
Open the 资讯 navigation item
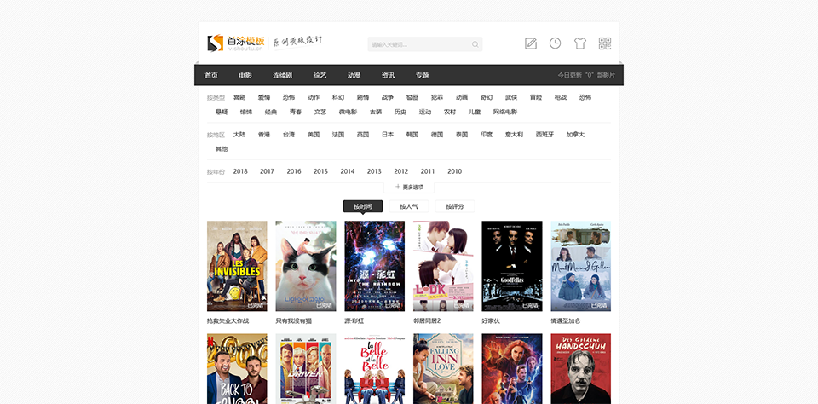[x=389, y=75]
